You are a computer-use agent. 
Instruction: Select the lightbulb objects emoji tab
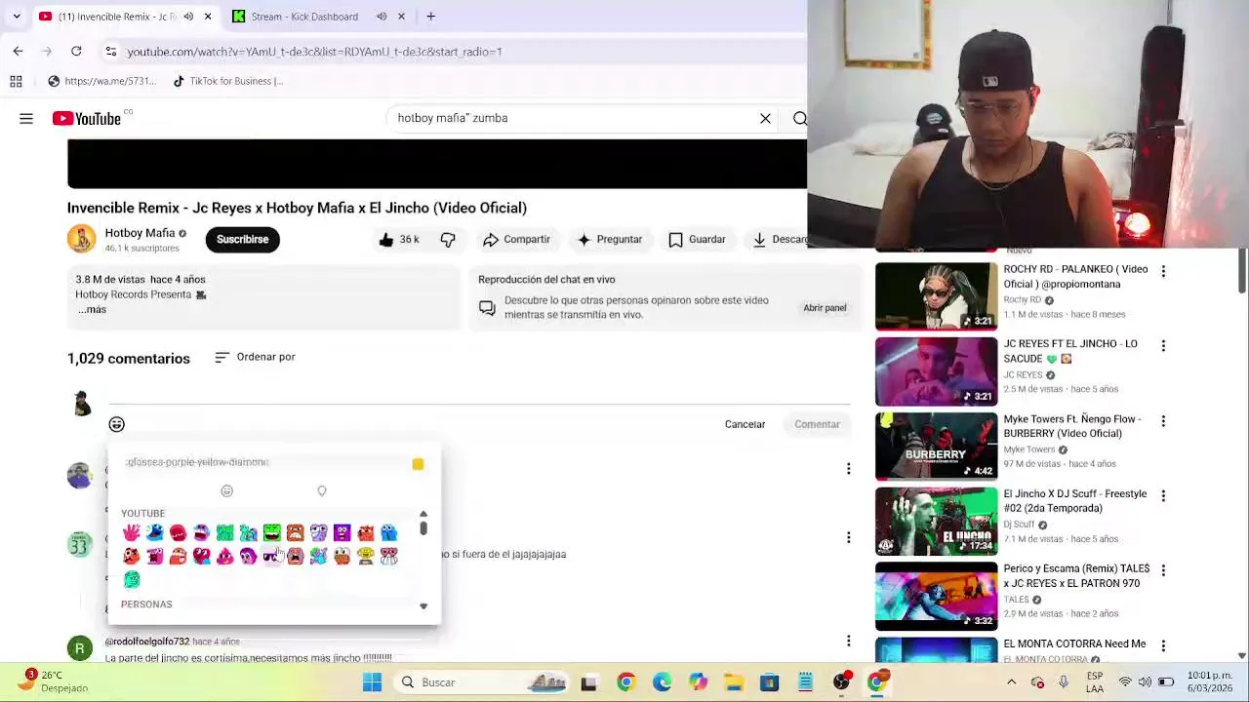tap(321, 491)
